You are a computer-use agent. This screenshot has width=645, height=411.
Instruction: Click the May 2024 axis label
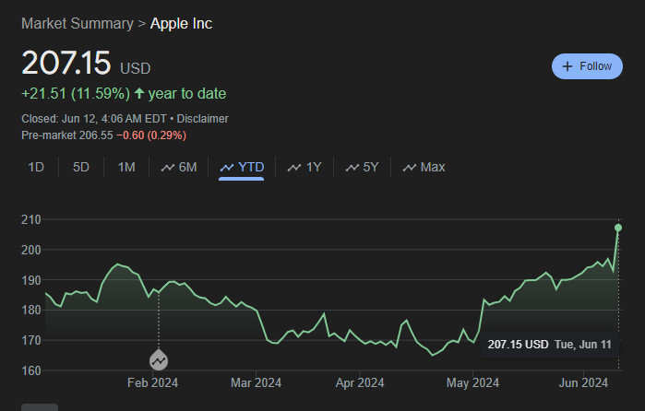(472, 382)
